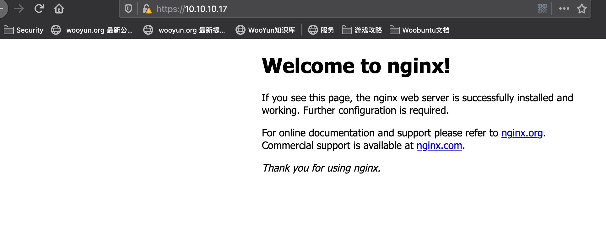Click the 'Further configuration is required' sentence
Image resolution: width=606 pixels, height=244 pixels.
376,110
